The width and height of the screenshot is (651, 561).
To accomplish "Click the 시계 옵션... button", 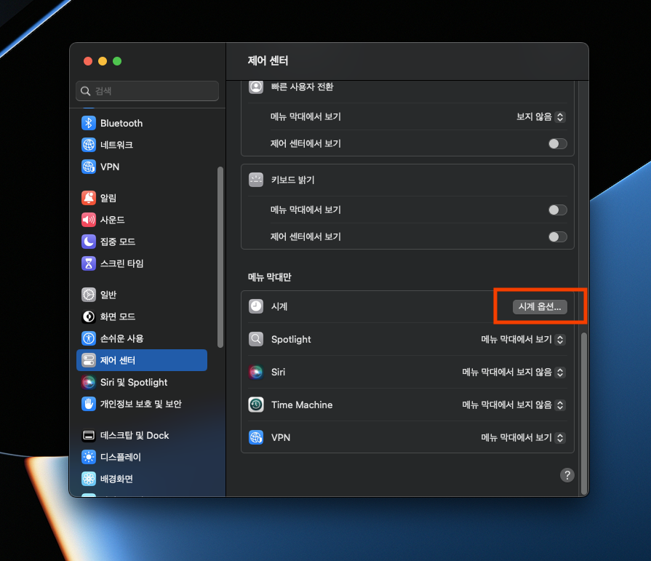I will (540, 307).
